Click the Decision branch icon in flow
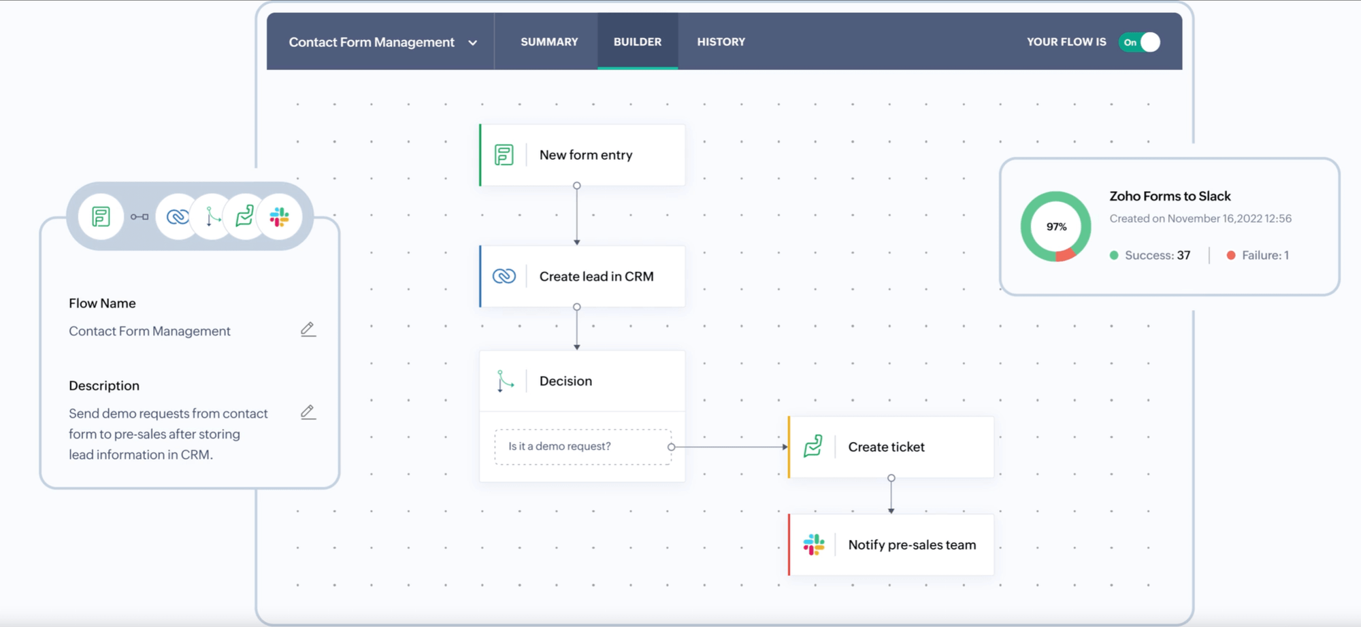Screen dimensions: 1361x627 point(505,382)
